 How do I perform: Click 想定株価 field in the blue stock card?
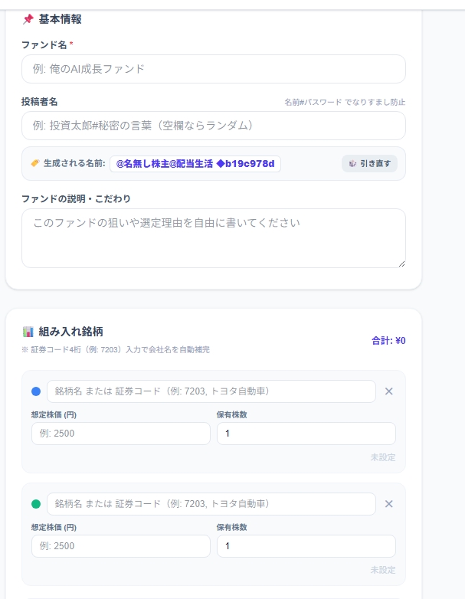click(121, 434)
